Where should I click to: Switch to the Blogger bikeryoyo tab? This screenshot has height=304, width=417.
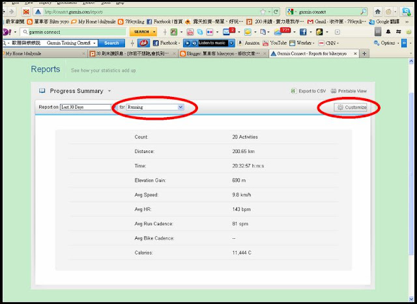point(223,53)
